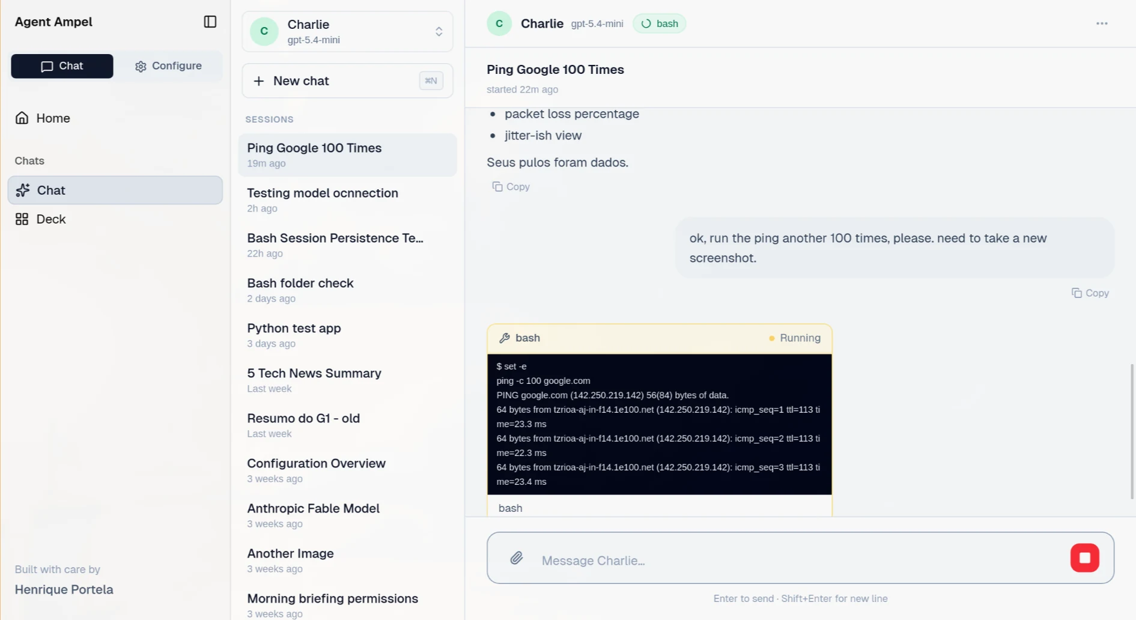1136x620 pixels.
Task: Click the bash tool card header
Action: point(659,338)
